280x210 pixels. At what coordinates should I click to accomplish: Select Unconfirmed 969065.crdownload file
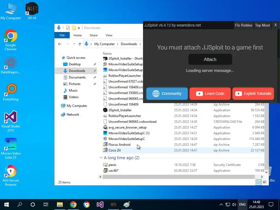(183, 122)
